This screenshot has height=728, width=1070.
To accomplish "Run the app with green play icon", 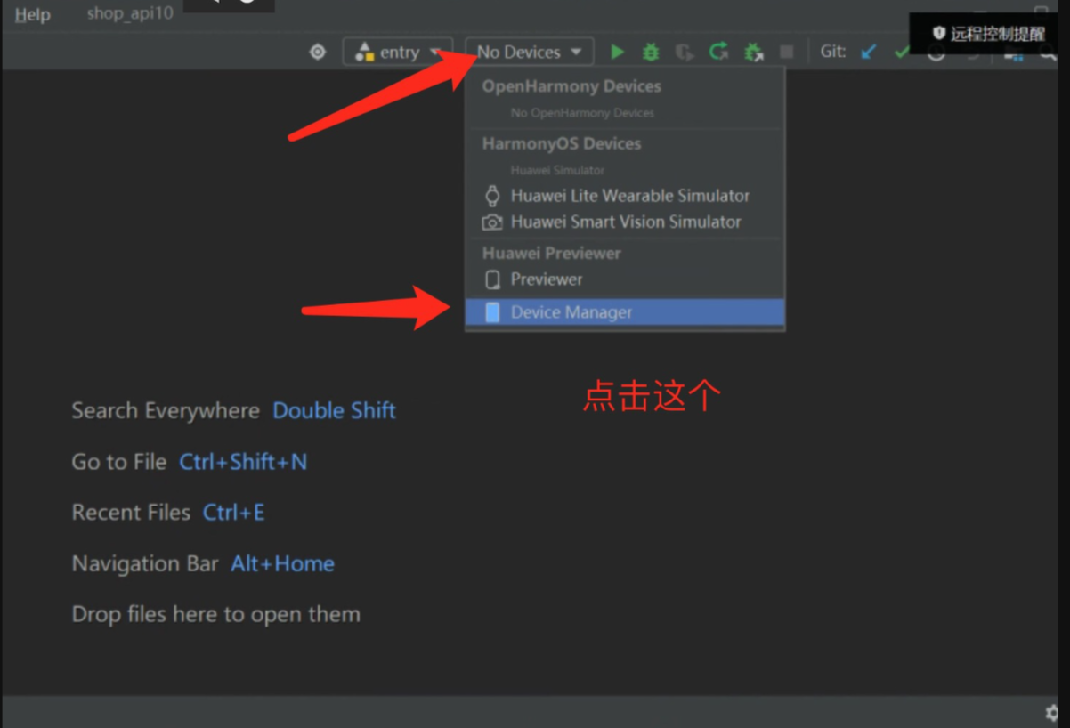I will [x=617, y=52].
